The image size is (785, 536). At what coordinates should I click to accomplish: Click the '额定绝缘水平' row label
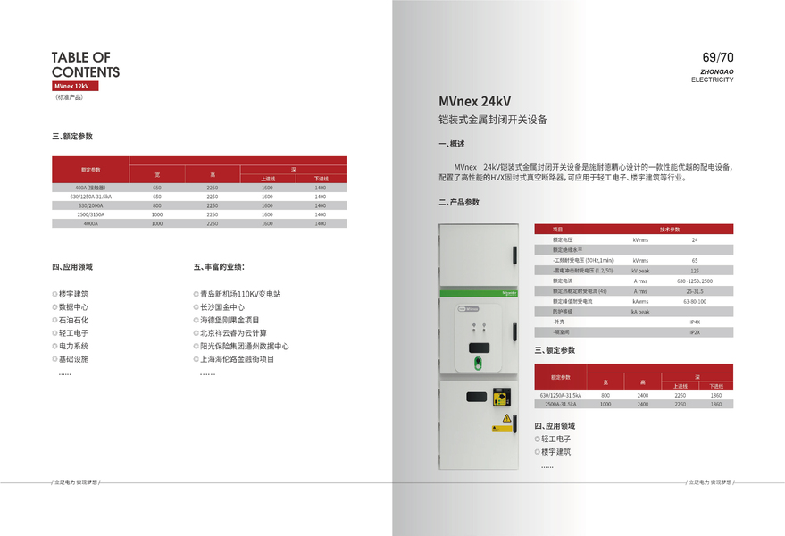[x=568, y=250]
